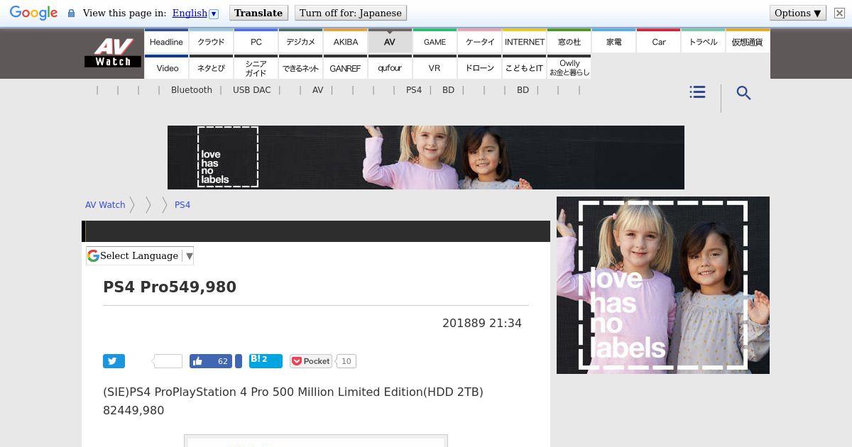Open the INTERNET tab
852x447 pixels.
coord(525,42)
